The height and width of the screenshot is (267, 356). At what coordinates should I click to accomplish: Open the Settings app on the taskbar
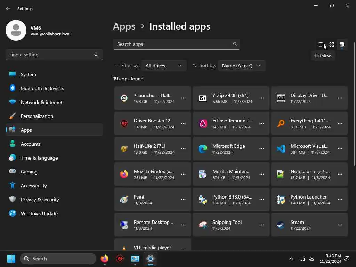(x=150, y=259)
